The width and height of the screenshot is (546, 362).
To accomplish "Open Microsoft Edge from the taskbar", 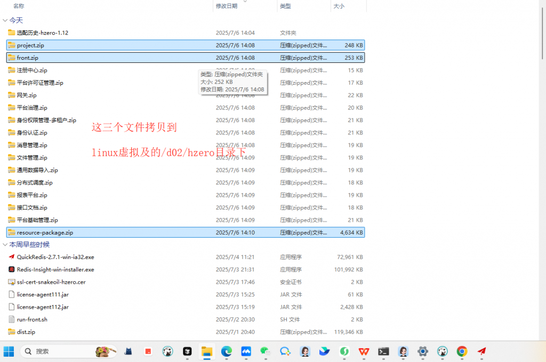I will [x=227, y=351].
